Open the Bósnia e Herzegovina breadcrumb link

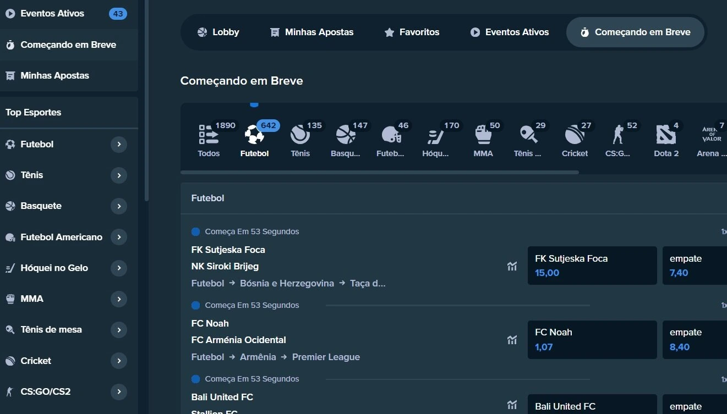[287, 284]
